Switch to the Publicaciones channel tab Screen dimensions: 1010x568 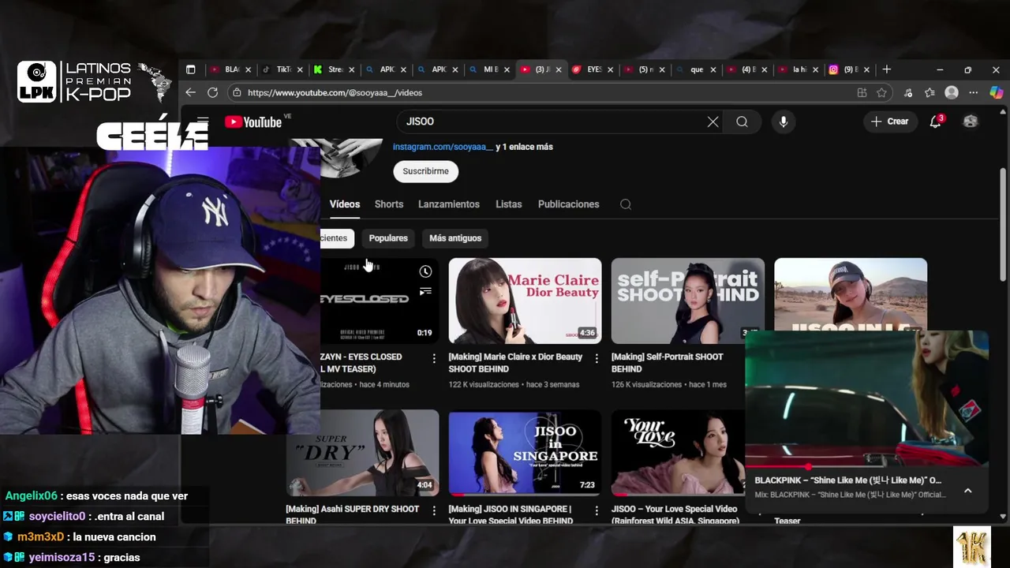point(569,204)
